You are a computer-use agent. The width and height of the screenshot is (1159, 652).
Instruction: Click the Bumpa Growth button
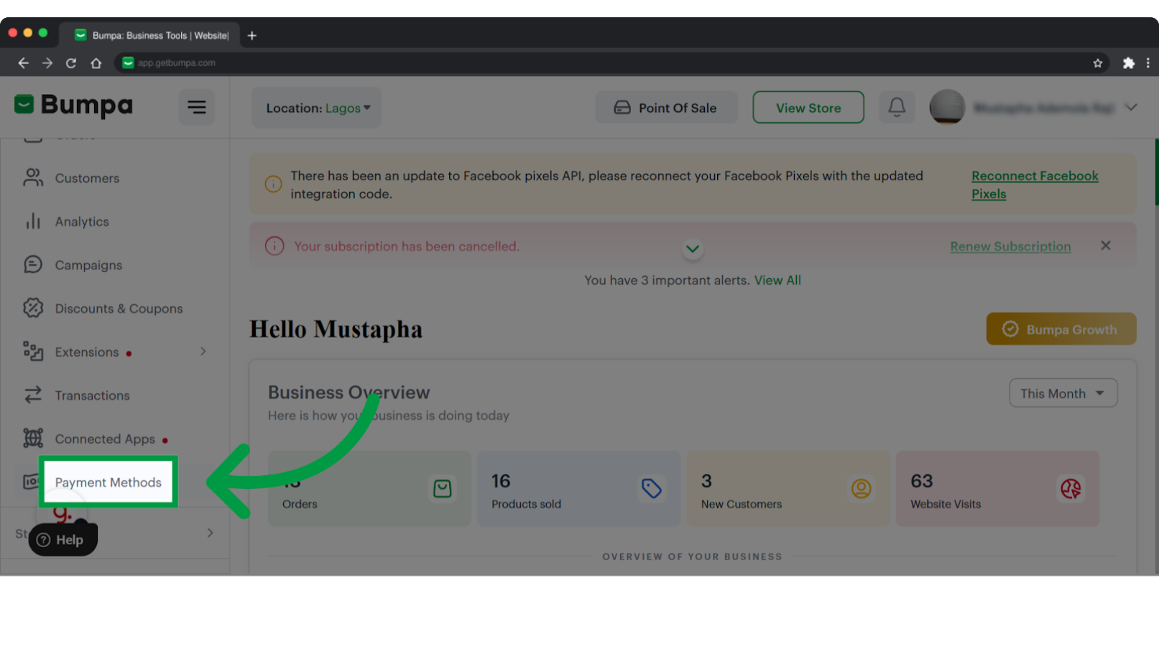point(1061,329)
